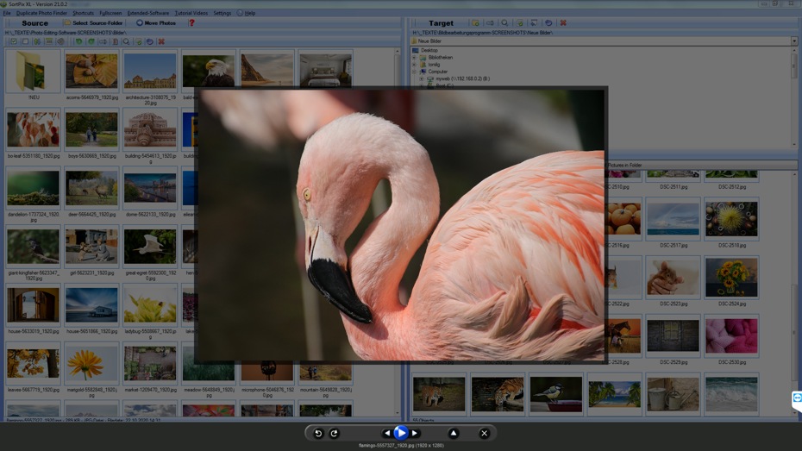Rotate the photo counter-clockwise in viewer
The image size is (802, 451).
(x=318, y=433)
